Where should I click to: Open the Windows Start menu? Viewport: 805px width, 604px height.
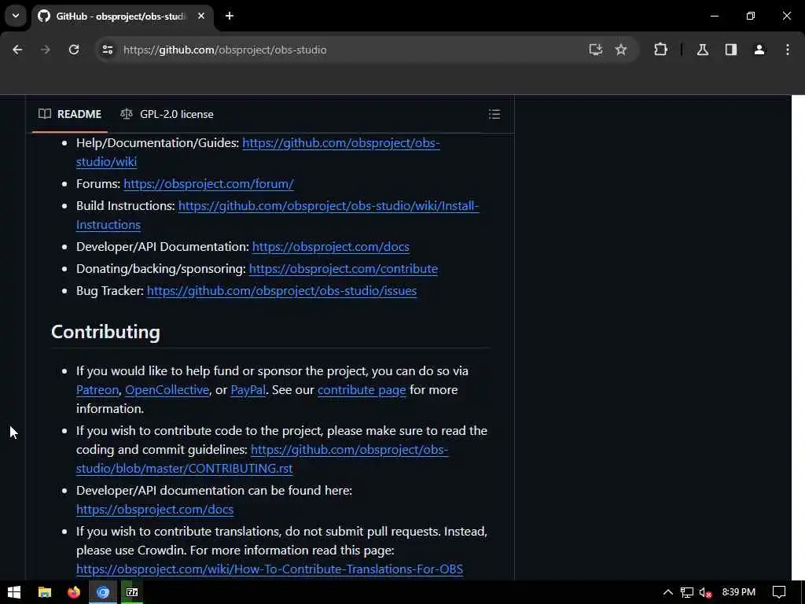pos(14,592)
